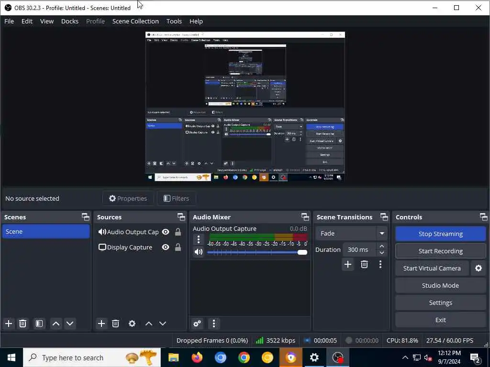Move source down in the Sources toolbar
490x367 pixels.
[163, 324]
